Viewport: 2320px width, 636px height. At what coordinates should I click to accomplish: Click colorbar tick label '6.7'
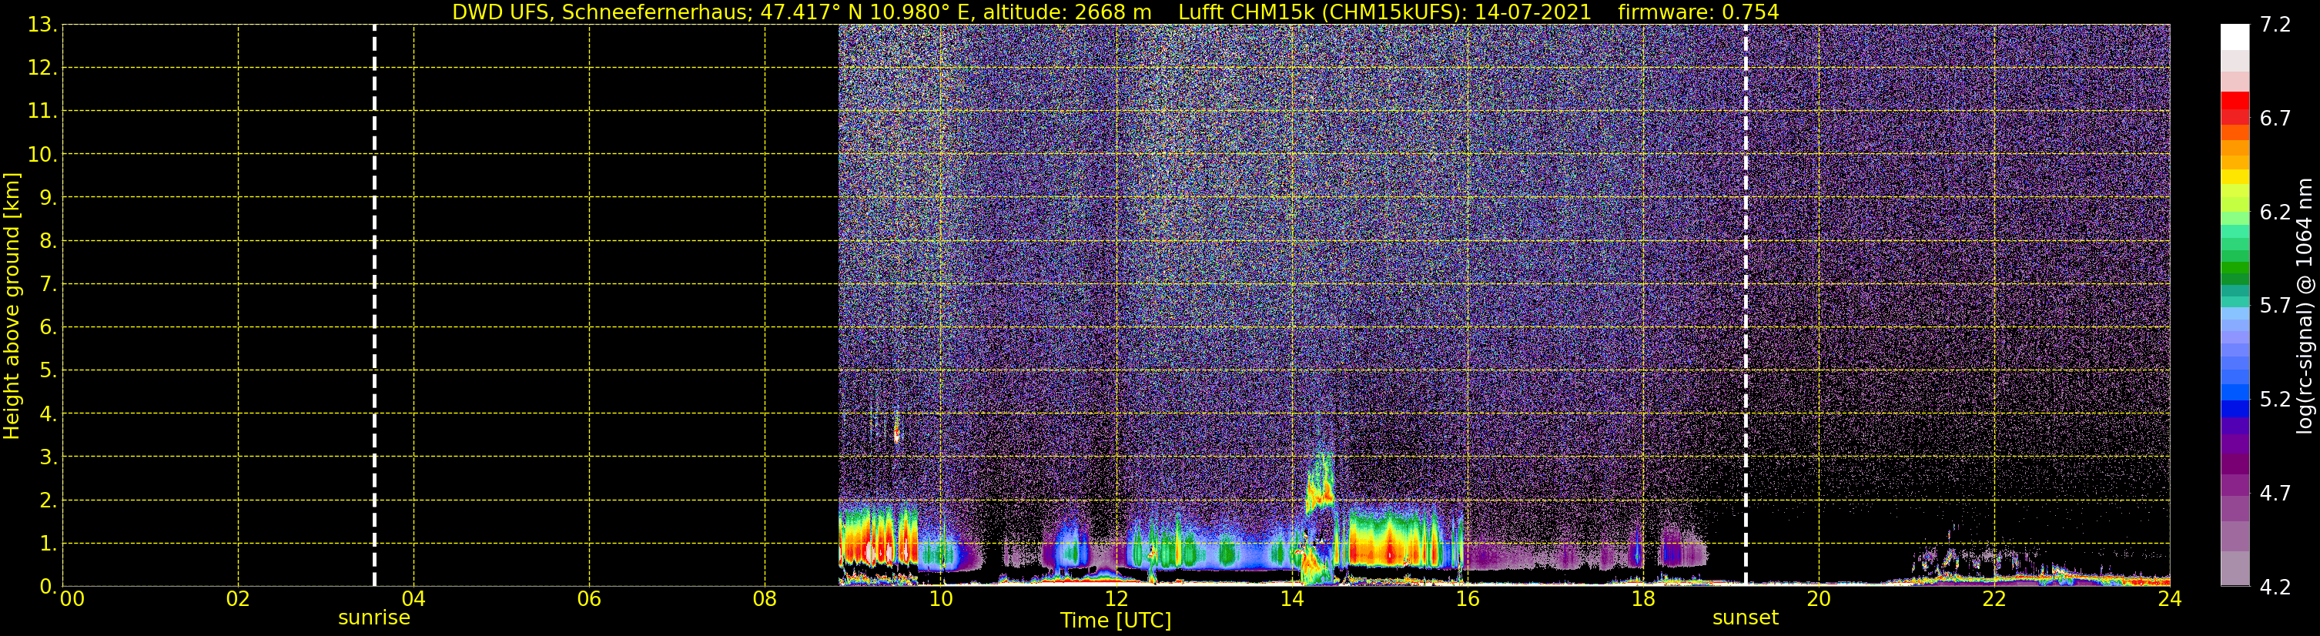pyautogui.click(x=2275, y=119)
